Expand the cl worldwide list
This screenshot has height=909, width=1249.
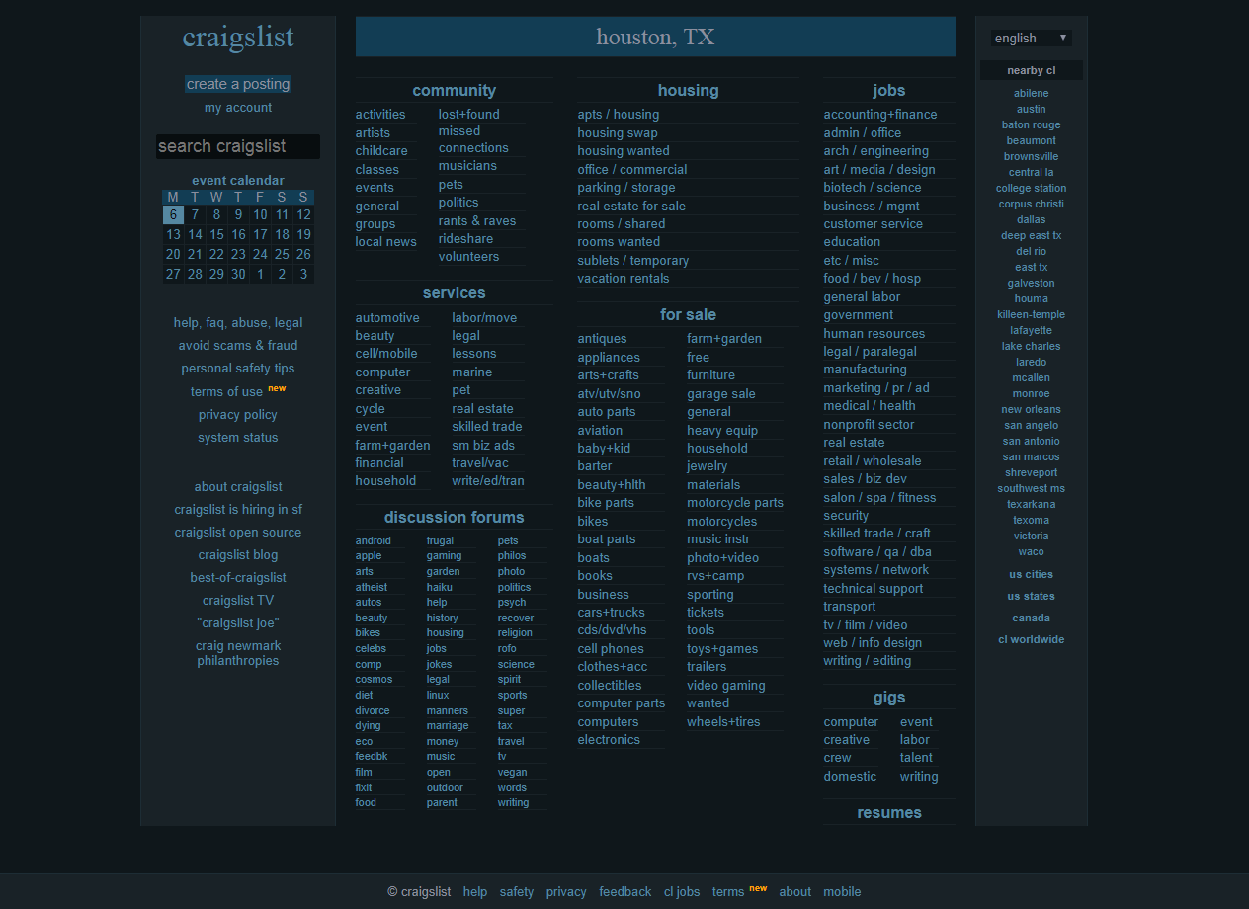coord(1031,639)
